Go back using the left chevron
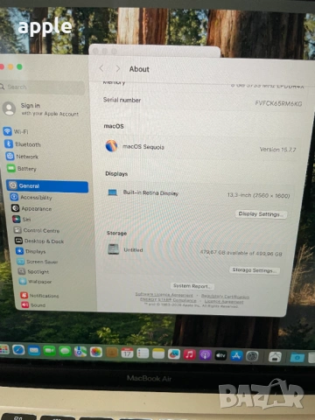The image size is (315, 420). (101, 68)
